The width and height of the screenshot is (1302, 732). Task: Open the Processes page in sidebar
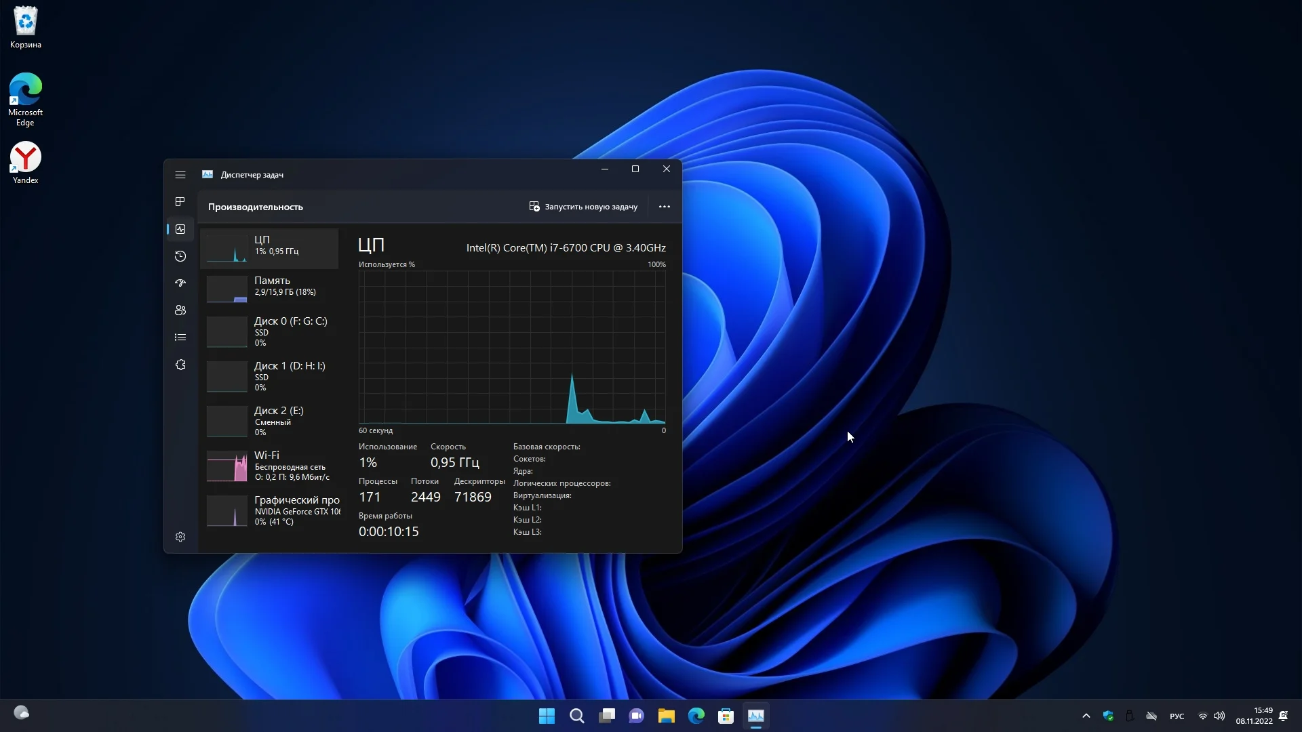coord(180,202)
